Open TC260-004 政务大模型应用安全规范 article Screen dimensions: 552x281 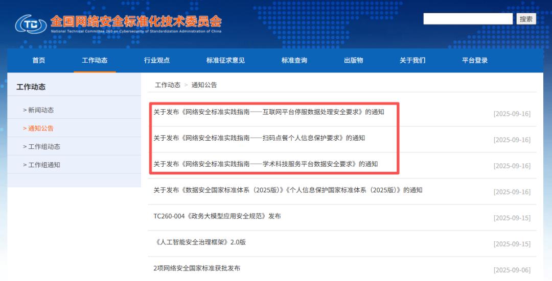(x=217, y=216)
